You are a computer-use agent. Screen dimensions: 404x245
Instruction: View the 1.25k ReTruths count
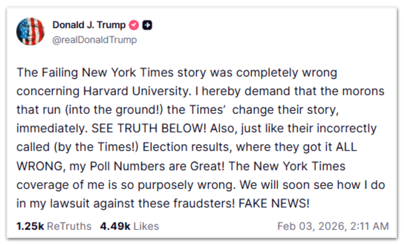[30, 226]
